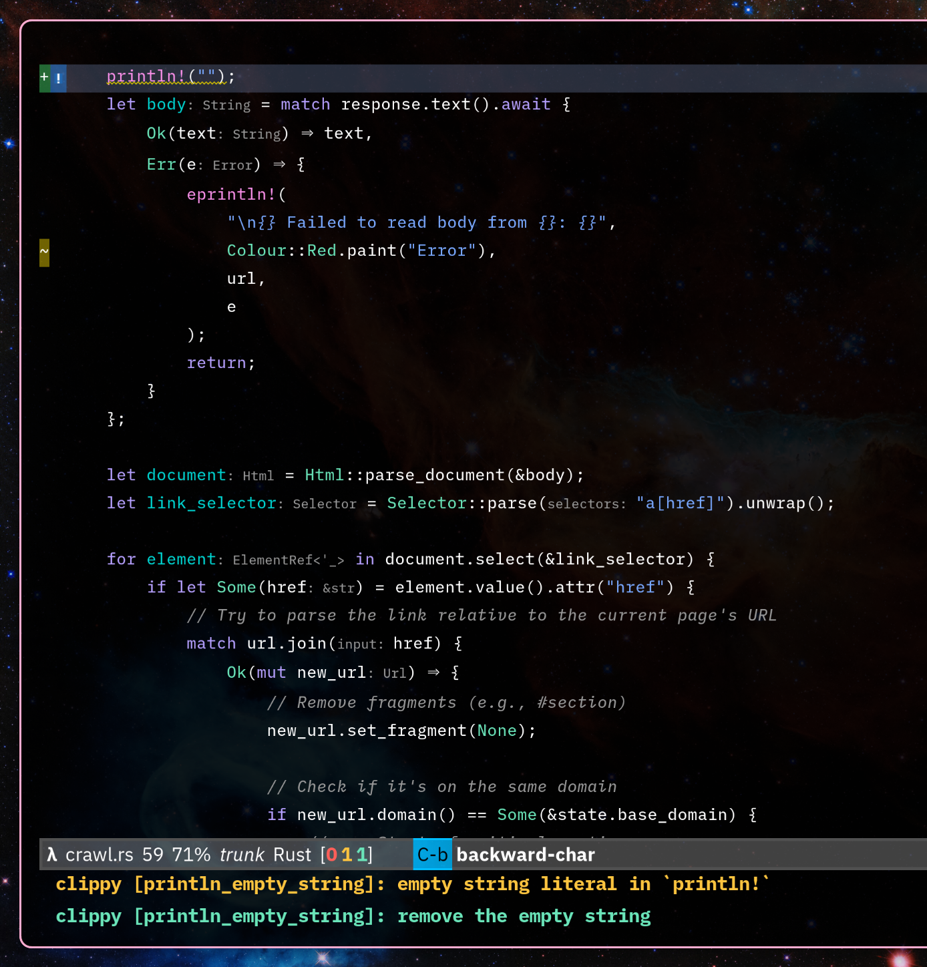Click 'element.value()' in the attr call

(x=470, y=587)
